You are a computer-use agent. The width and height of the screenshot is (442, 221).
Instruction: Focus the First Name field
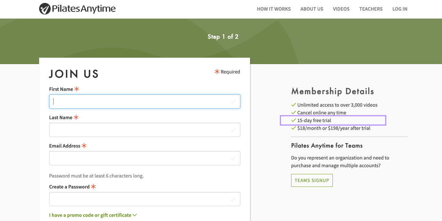pos(144,101)
